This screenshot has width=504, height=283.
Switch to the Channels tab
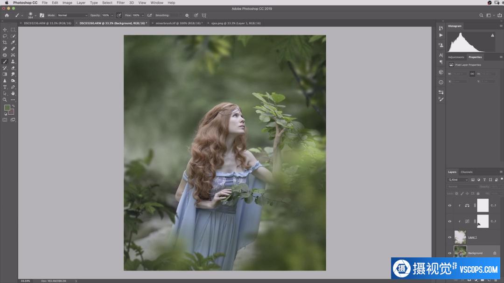coord(466,172)
